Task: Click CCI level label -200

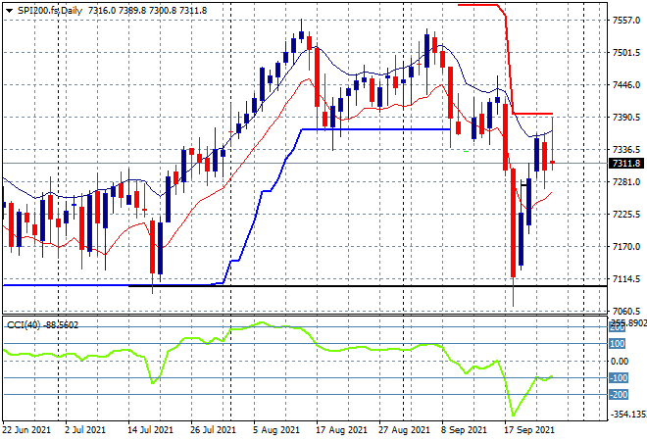Action: pos(619,395)
